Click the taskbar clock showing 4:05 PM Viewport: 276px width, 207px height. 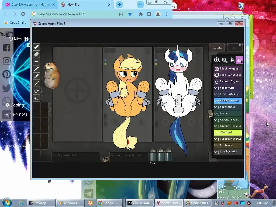tap(262, 203)
